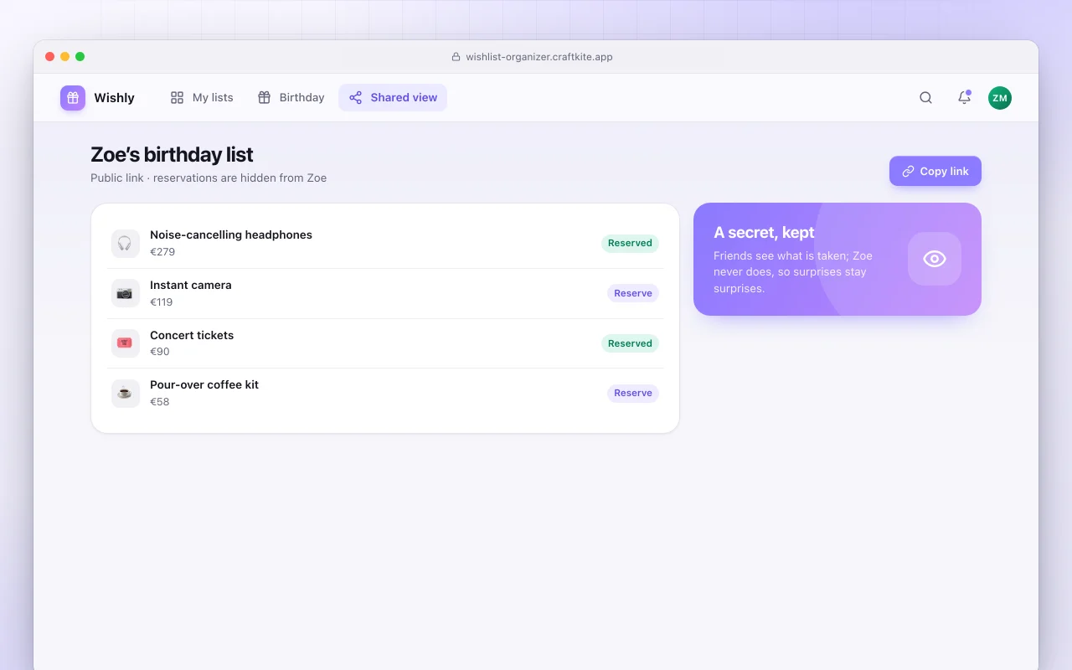The width and height of the screenshot is (1072, 670).
Task: Switch to the Birthday tab
Action: [x=291, y=97]
